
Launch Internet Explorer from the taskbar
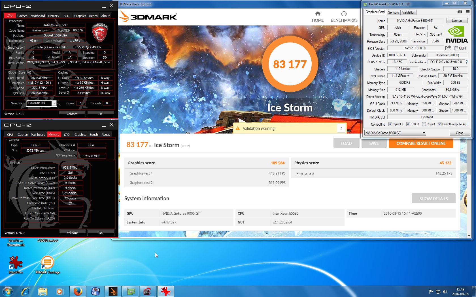tap(26, 291)
